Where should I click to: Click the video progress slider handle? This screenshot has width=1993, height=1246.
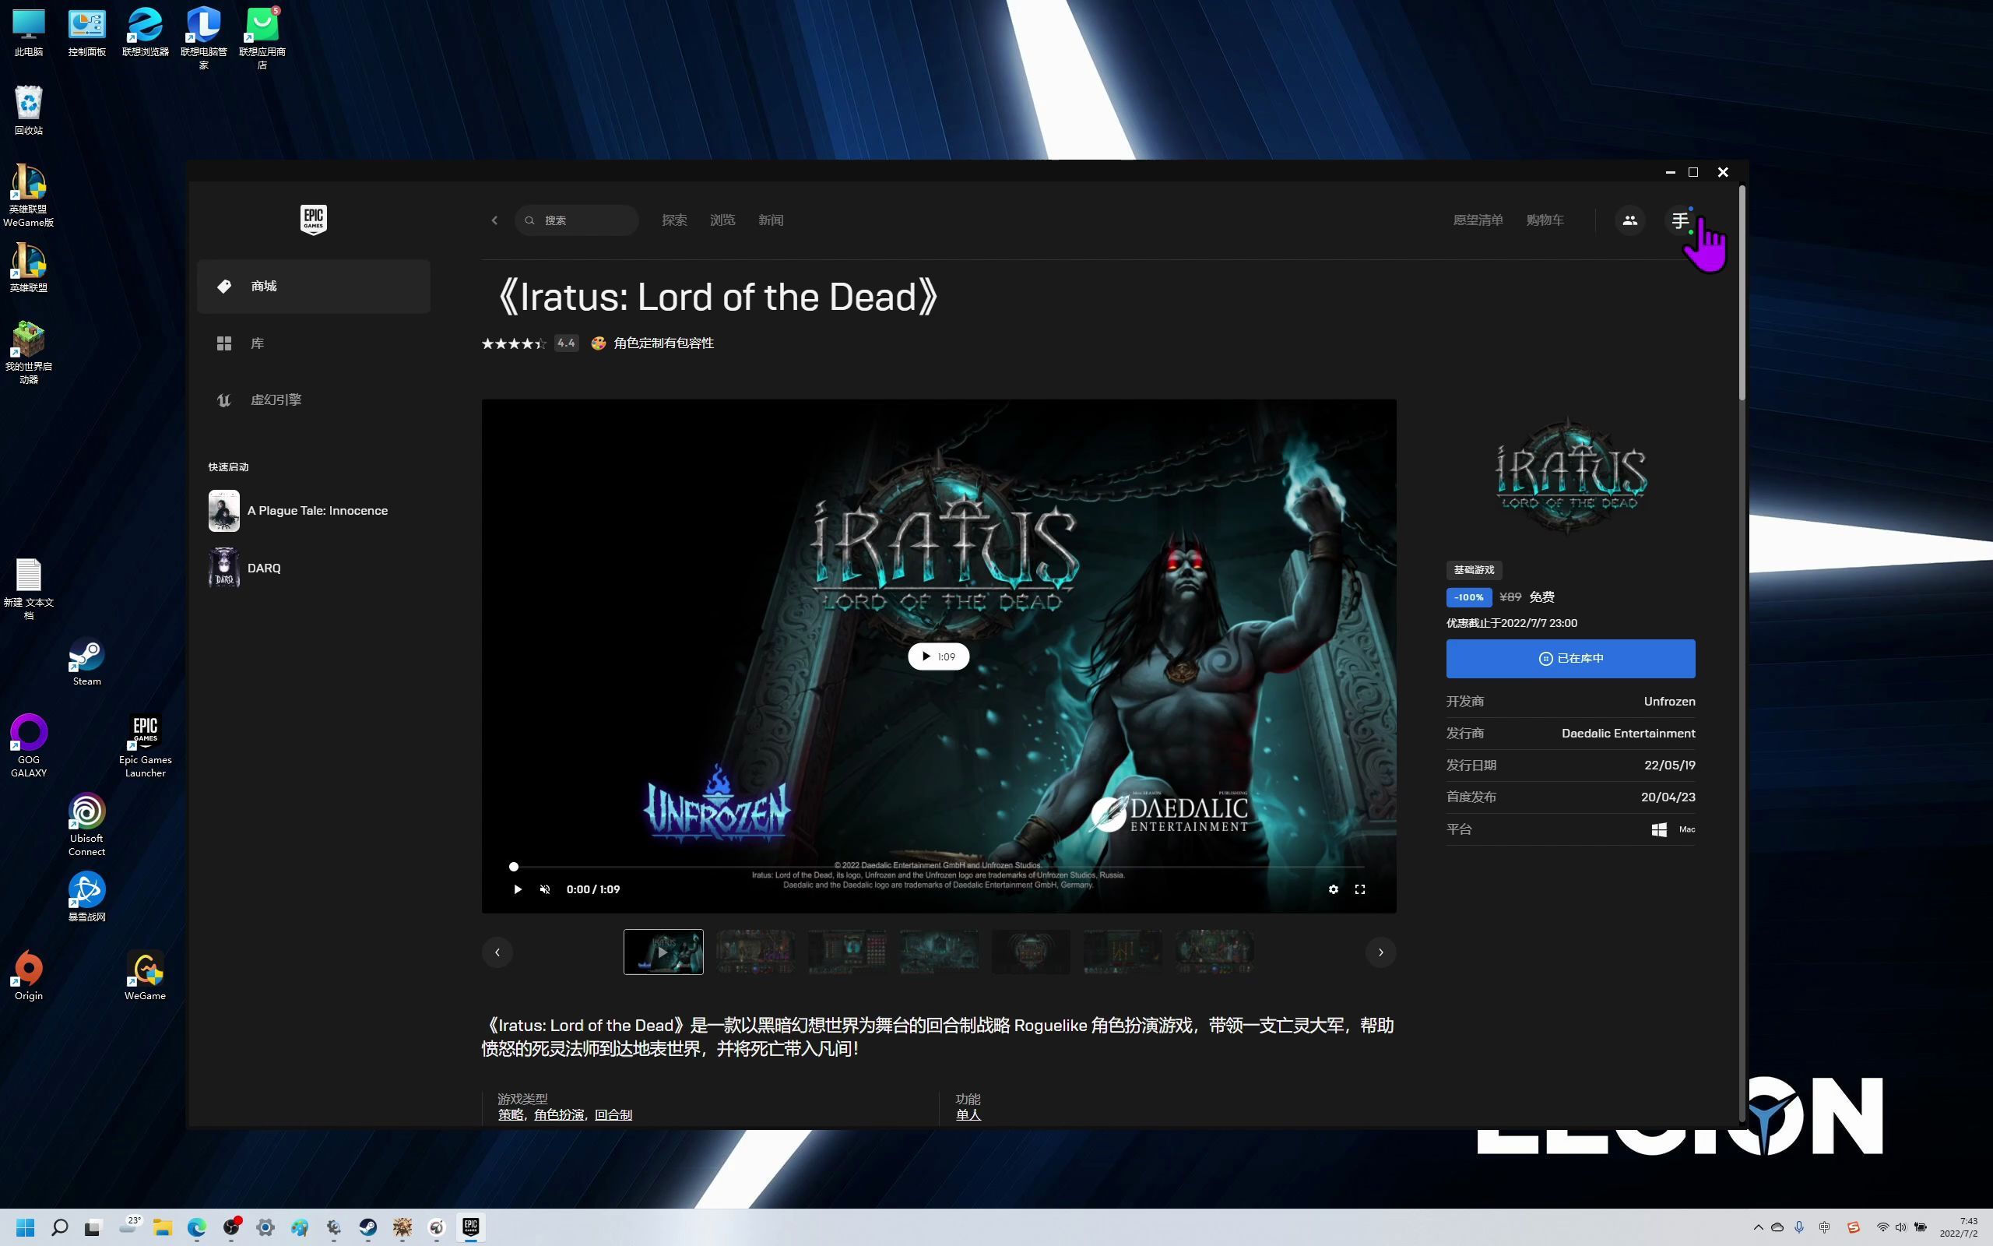(514, 866)
